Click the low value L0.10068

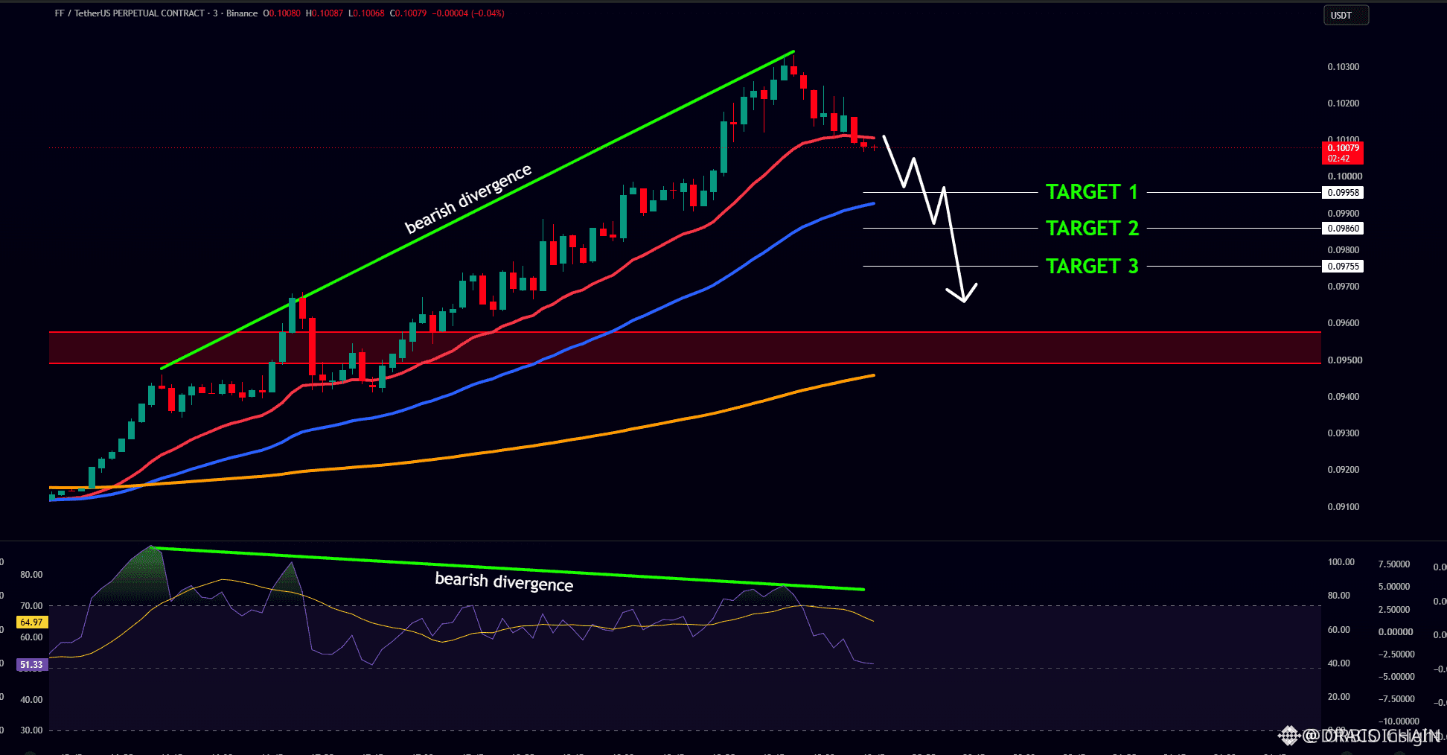tap(366, 13)
